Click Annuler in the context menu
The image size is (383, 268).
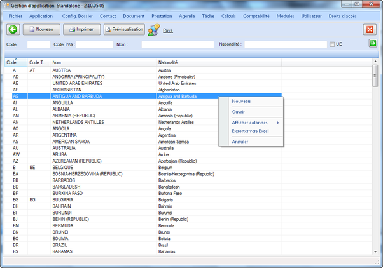tap(240, 141)
